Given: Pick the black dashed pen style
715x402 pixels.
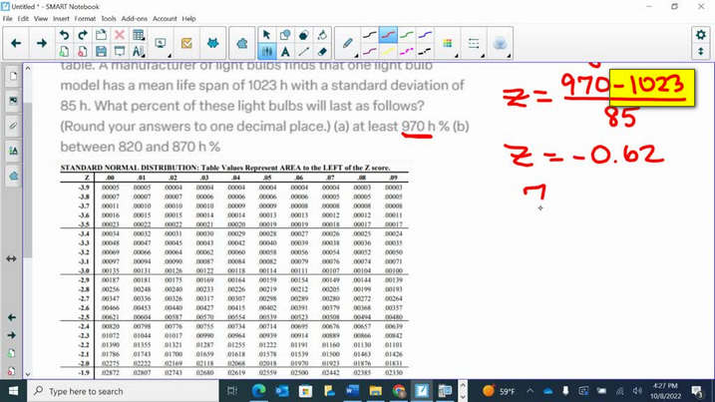Looking at the screenshot, I should (x=425, y=52).
